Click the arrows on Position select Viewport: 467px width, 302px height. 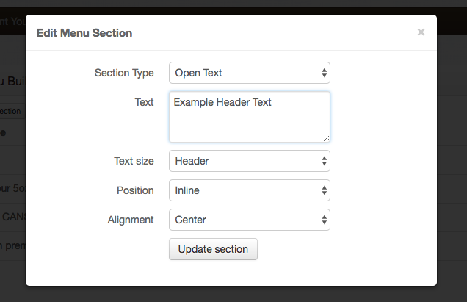pos(324,190)
